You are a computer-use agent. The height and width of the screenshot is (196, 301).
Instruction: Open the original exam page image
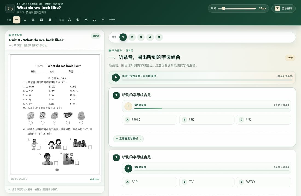tap(55, 115)
